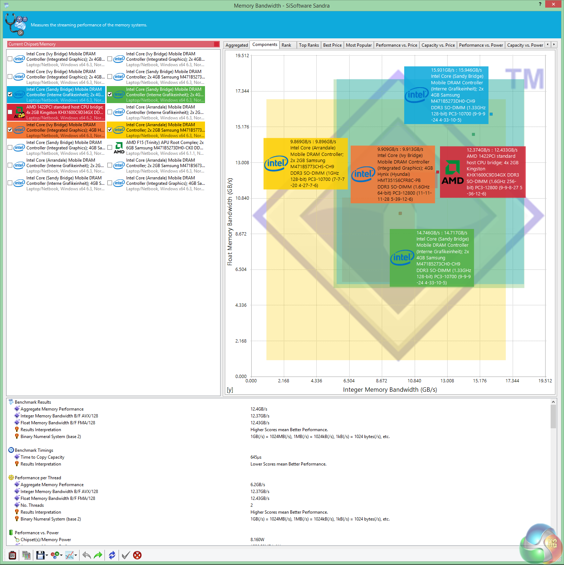This screenshot has width=564, height=565.
Task: Check the Sandy Bridge Integrated Graphics 4GB entry
Action: pyautogui.click(x=10, y=148)
